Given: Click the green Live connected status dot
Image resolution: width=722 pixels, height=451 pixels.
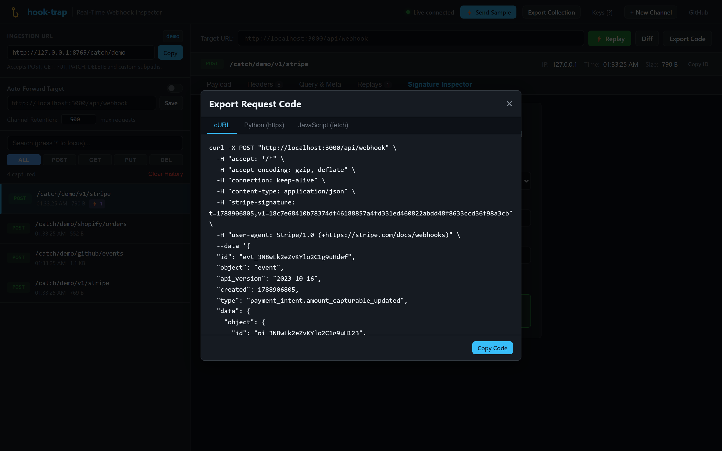Looking at the screenshot, I should tap(408, 12).
